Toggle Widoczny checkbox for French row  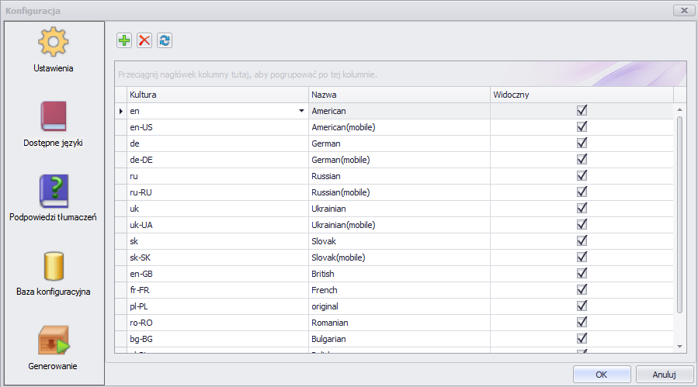pos(582,290)
